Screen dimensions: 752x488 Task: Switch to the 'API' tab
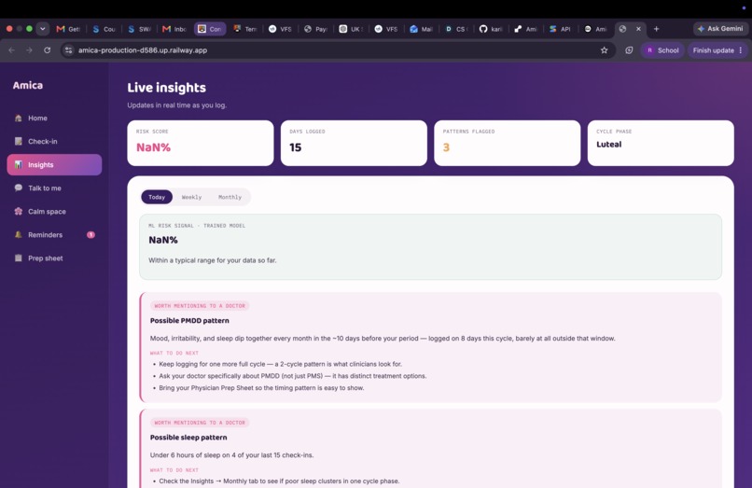(561, 29)
